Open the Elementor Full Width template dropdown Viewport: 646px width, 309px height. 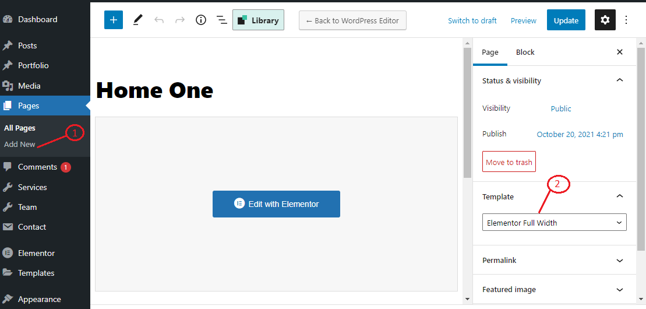(x=554, y=222)
